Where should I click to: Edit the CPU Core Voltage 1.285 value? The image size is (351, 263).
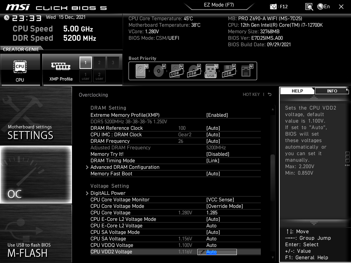212,212
